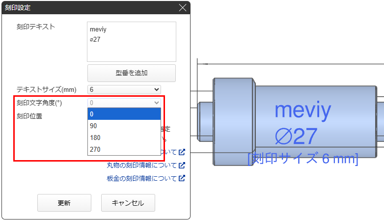Screen dimensions: 384x221
Task: Open the テキストサイズ(mm) dropdown
Action: (x=124, y=89)
